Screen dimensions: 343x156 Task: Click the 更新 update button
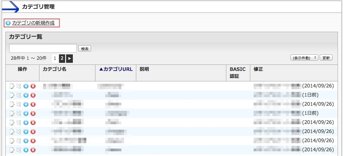(326, 58)
